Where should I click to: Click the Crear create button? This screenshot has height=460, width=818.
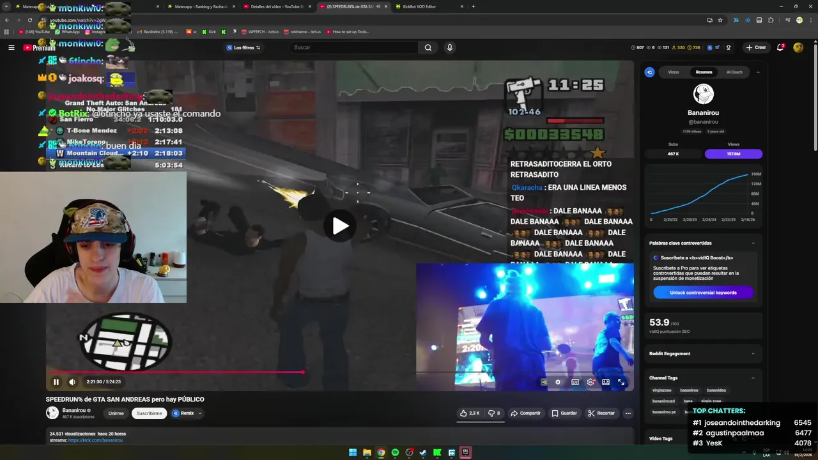pyautogui.click(x=756, y=47)
